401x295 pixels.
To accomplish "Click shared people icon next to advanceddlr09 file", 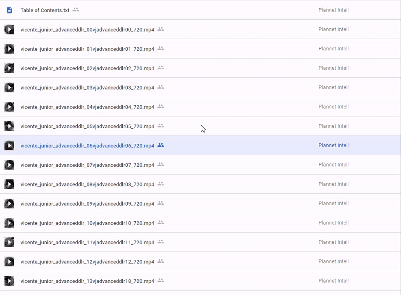I will pos(161,203).
